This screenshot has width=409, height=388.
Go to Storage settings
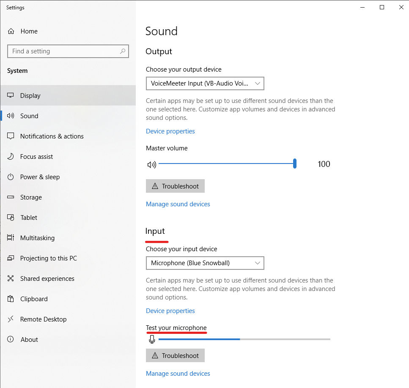coord(68,197)
